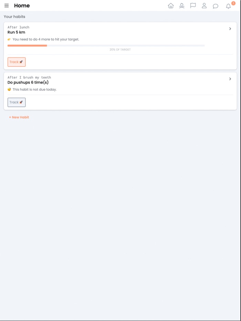Image resolution: width=241 pixels, height=321 pixels.
Task: Open the user profile icon
Action: 204,5
